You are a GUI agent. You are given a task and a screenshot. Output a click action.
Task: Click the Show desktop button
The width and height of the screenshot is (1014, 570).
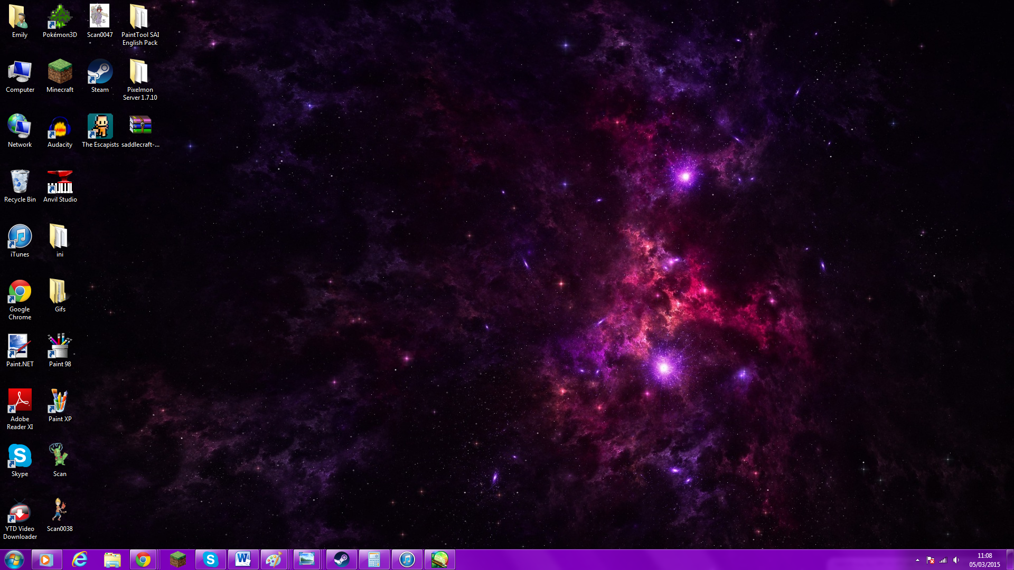click(x=1010, y=559)
